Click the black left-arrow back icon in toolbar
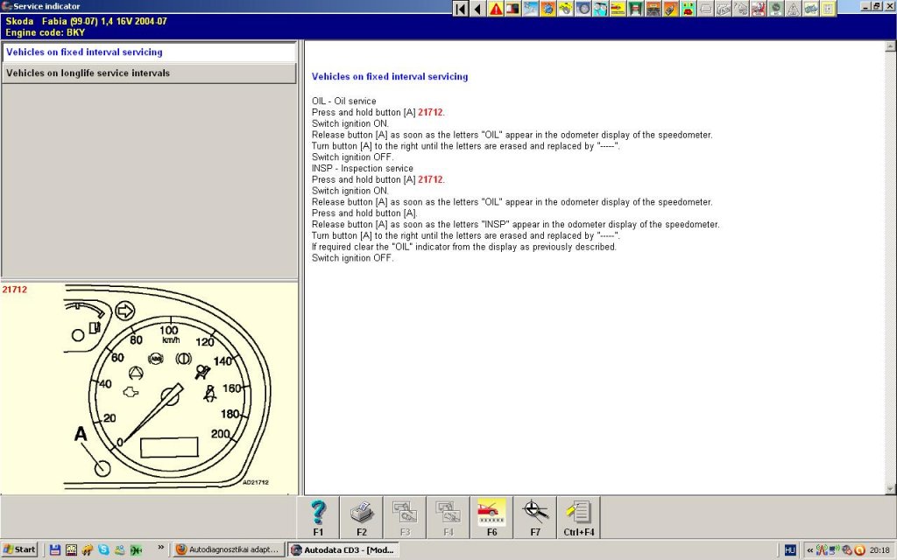 click(478, 9)
